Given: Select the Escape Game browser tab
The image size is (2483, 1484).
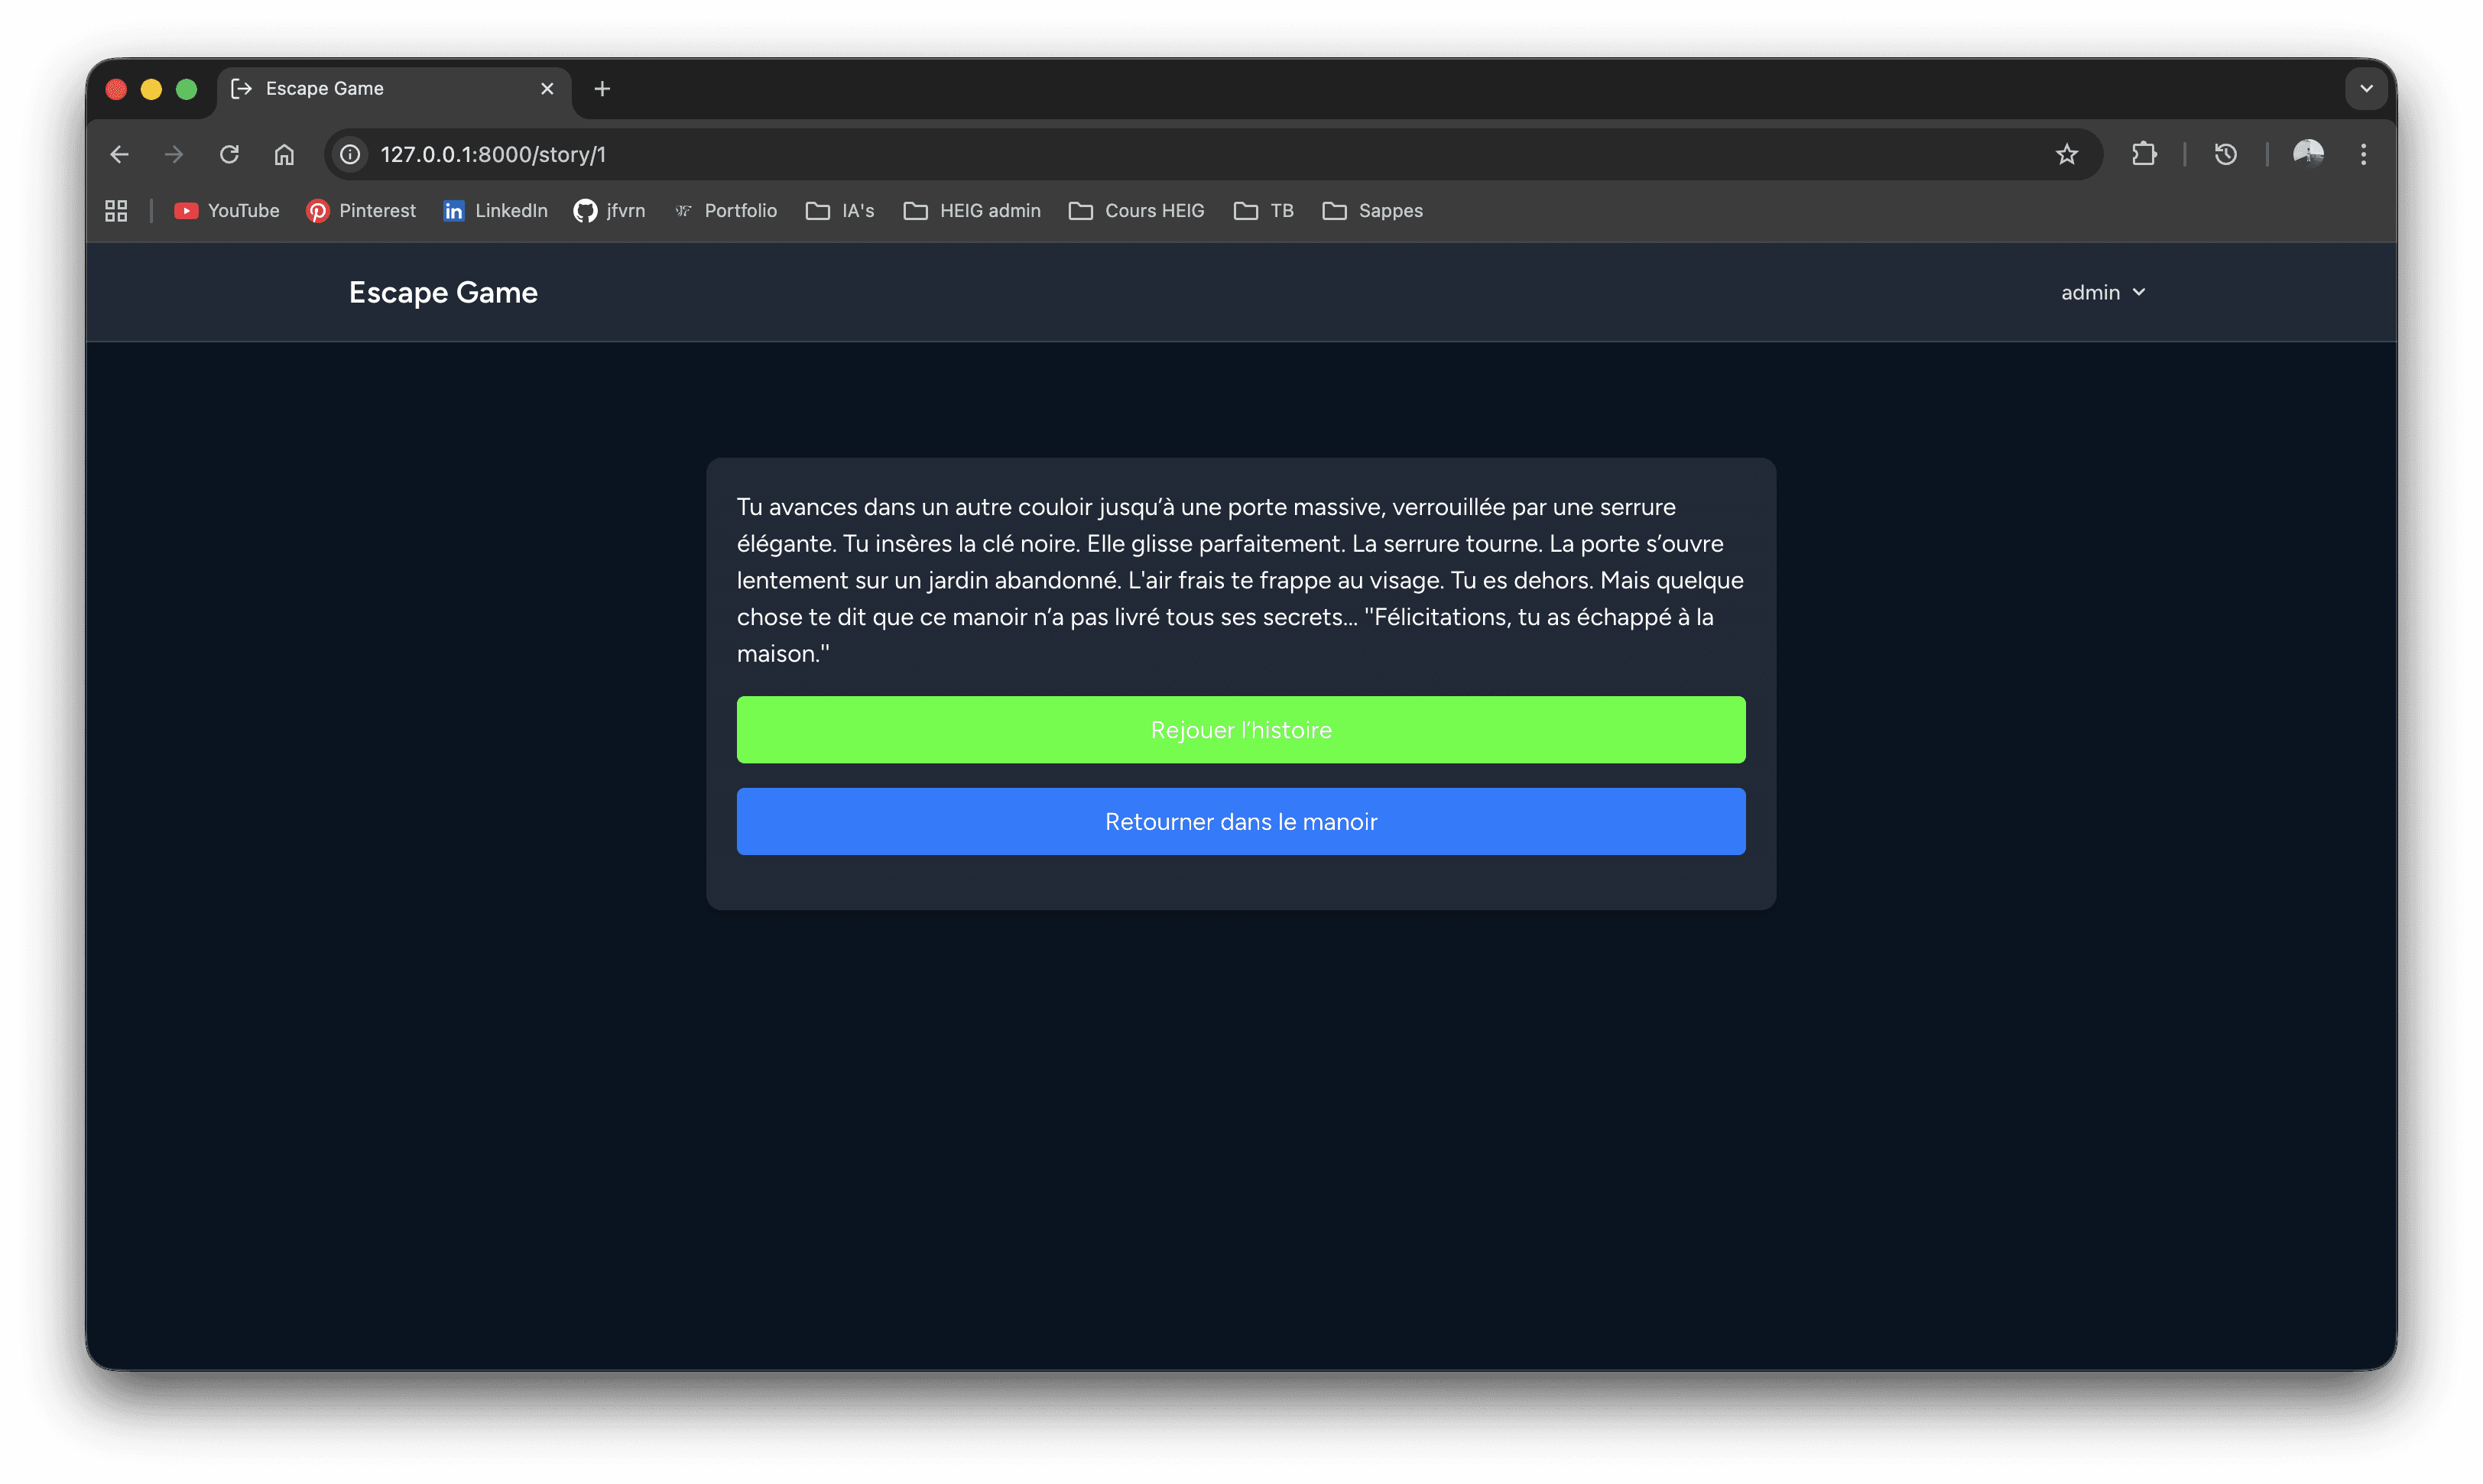Looking at the screenshot, I should [x=394, y=89].
